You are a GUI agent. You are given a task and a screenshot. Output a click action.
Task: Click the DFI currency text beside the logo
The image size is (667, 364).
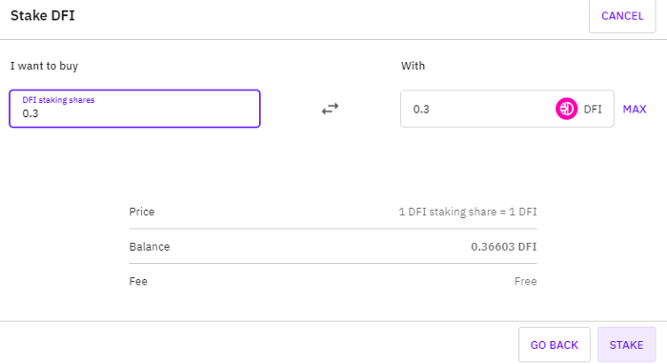[x=593, y=110]
